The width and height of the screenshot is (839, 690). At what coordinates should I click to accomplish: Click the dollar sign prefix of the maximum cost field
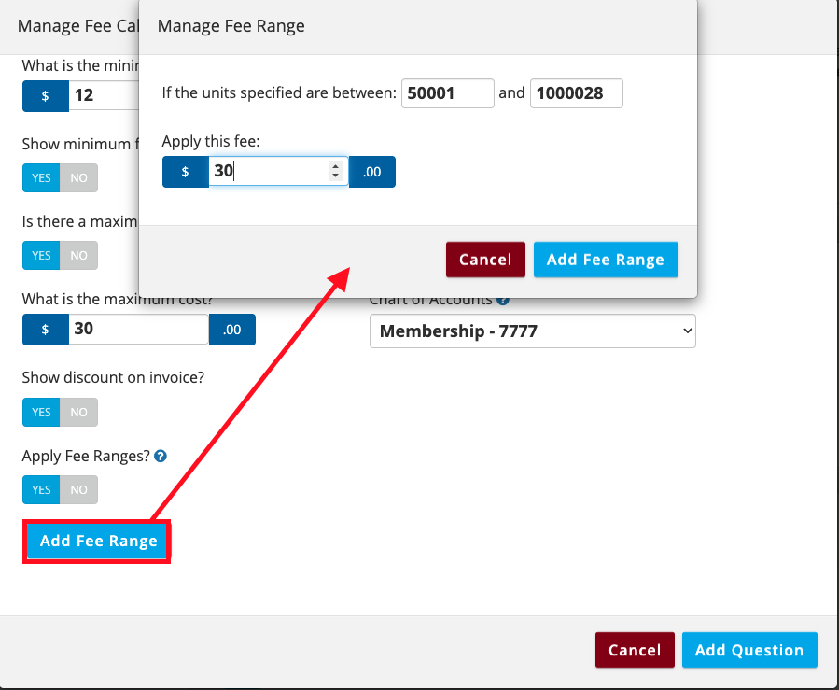(x=45, y=330)
